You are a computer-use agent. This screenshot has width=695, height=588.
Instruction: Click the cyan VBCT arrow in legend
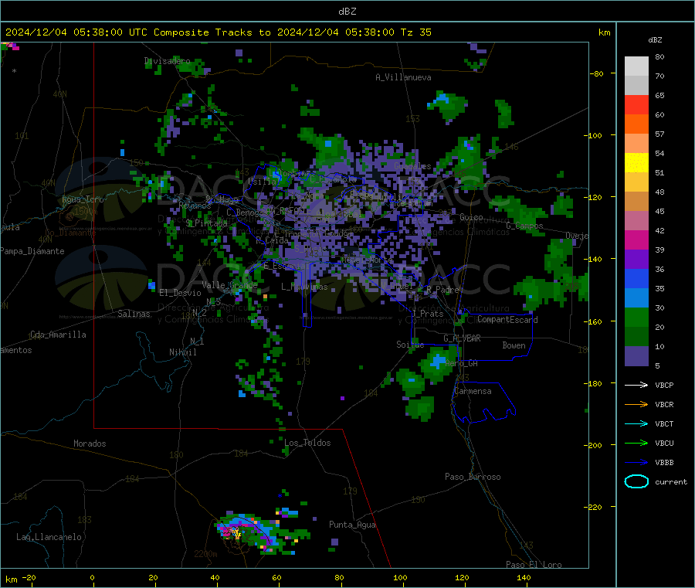(636, 423)
